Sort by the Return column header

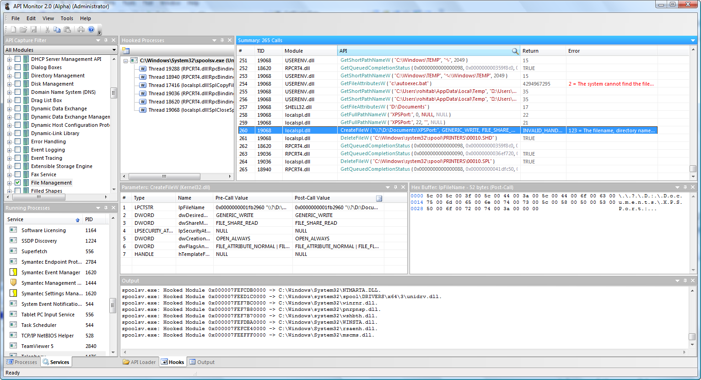coord(543,51)
